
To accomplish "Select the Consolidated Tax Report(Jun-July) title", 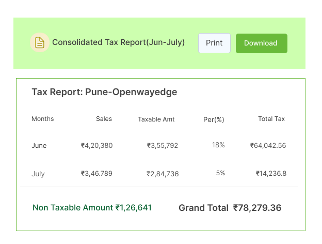I will pos(119,42).
